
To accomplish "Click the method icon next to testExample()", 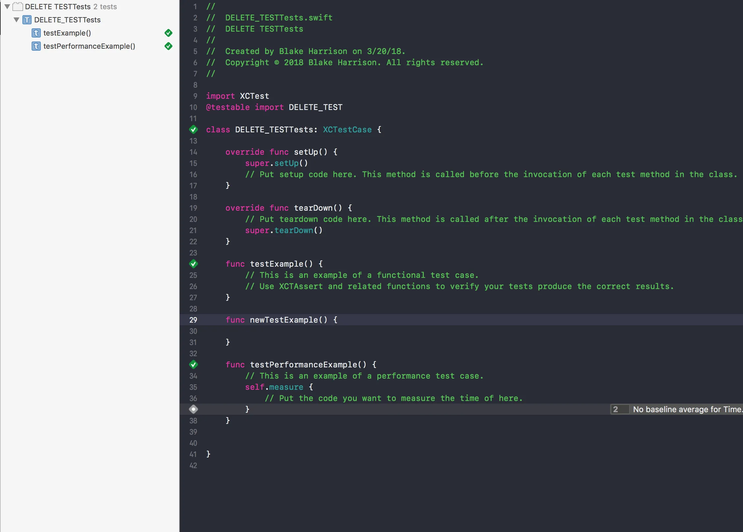I will pyautogui.click(x=36, y=33).
